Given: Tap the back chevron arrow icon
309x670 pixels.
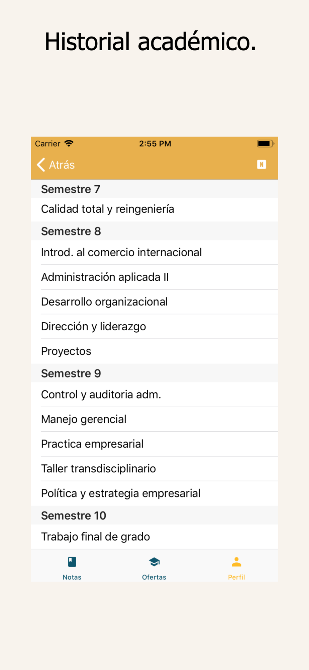Looking at the screenshot, I should tap(41, 164).
